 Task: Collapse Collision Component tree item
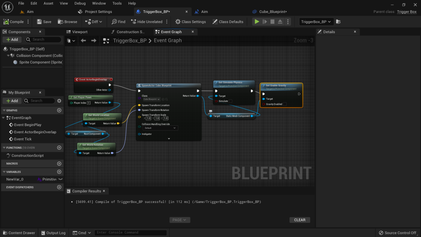(x=8, y=55)
